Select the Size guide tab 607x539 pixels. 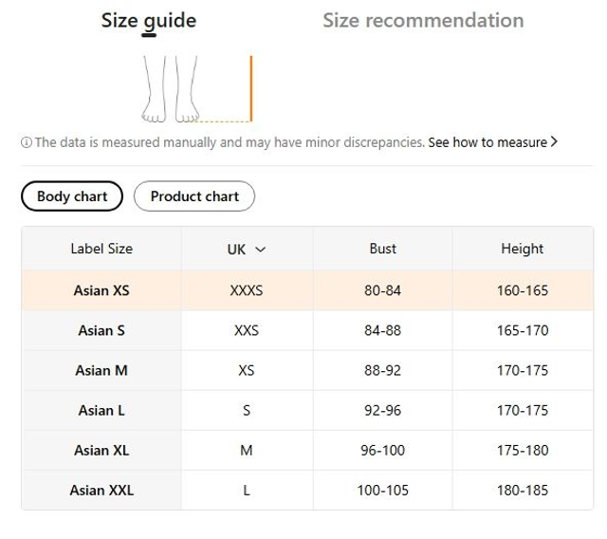149,20
